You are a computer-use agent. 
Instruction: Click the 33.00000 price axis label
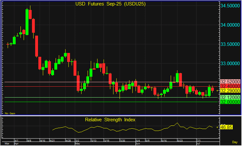(x=230, y=63)
